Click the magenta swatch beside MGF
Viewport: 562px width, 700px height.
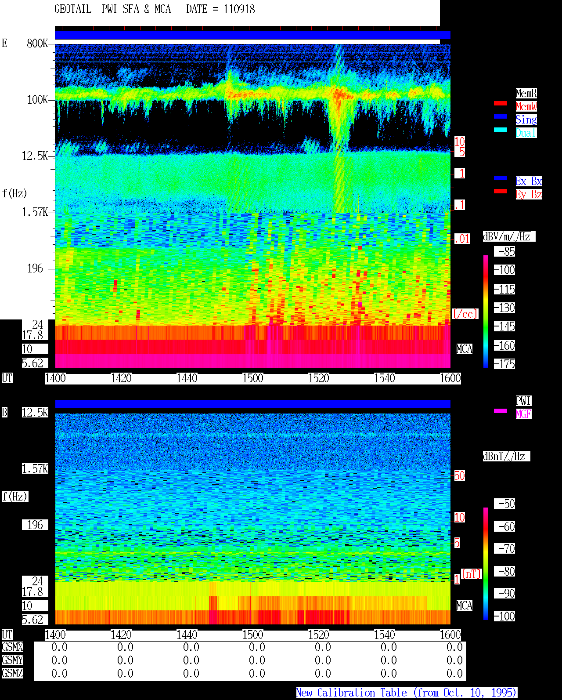(x=501, y=411)
